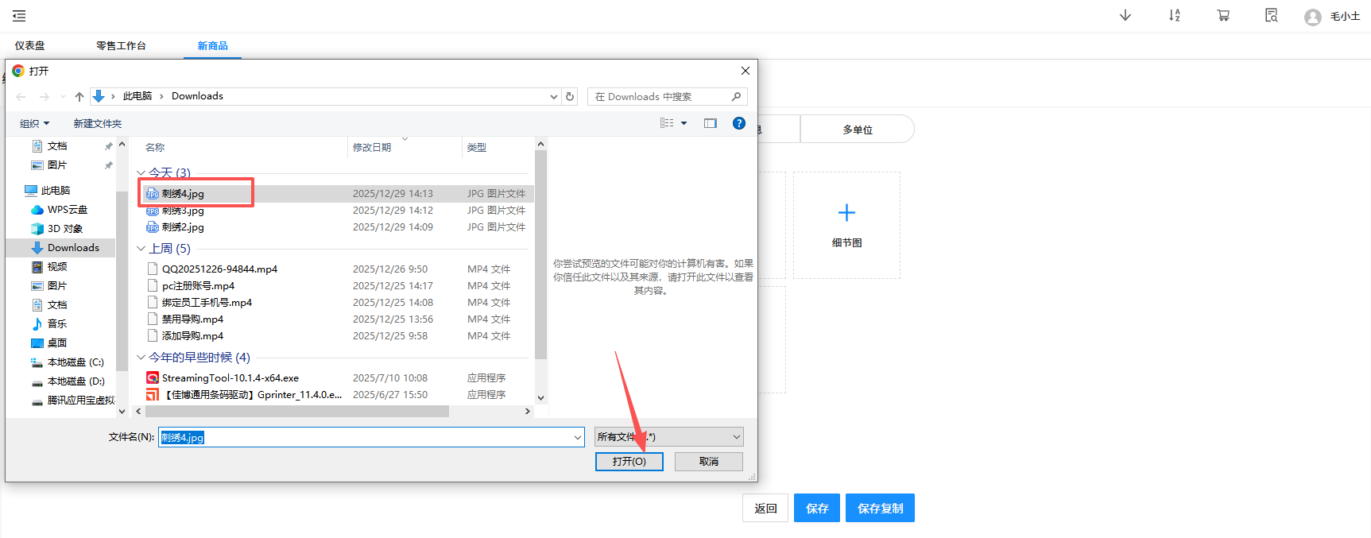The image size is (1371, 538).
Task: Switch to the 新商品 tab
Action: pyautogui.click(x=213, y=46)
